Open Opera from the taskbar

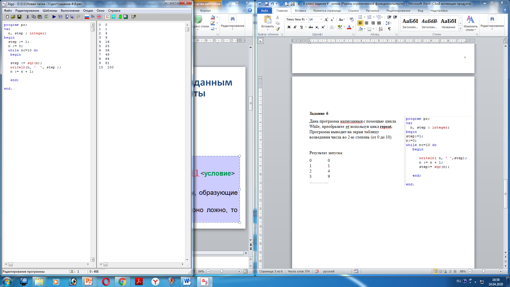click(x=106, y=282)
